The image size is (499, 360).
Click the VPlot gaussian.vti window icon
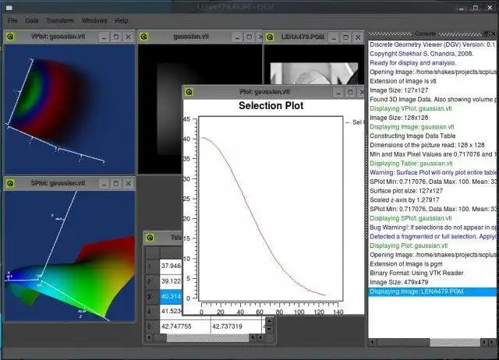pyautogui.click(x=11, y=37)
